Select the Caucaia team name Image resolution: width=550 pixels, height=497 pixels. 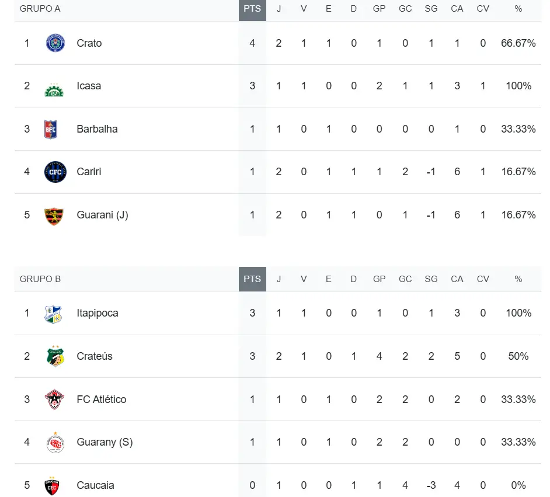(95, 485)
